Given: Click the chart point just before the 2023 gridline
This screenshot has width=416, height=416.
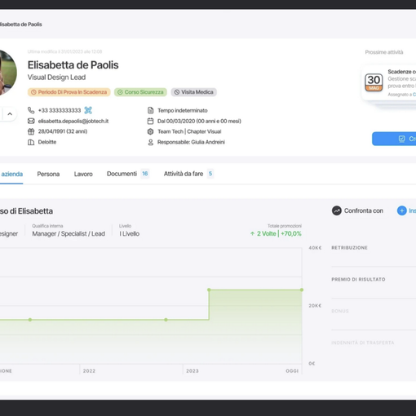Looking at the screenshot, I should click(166, 320).
